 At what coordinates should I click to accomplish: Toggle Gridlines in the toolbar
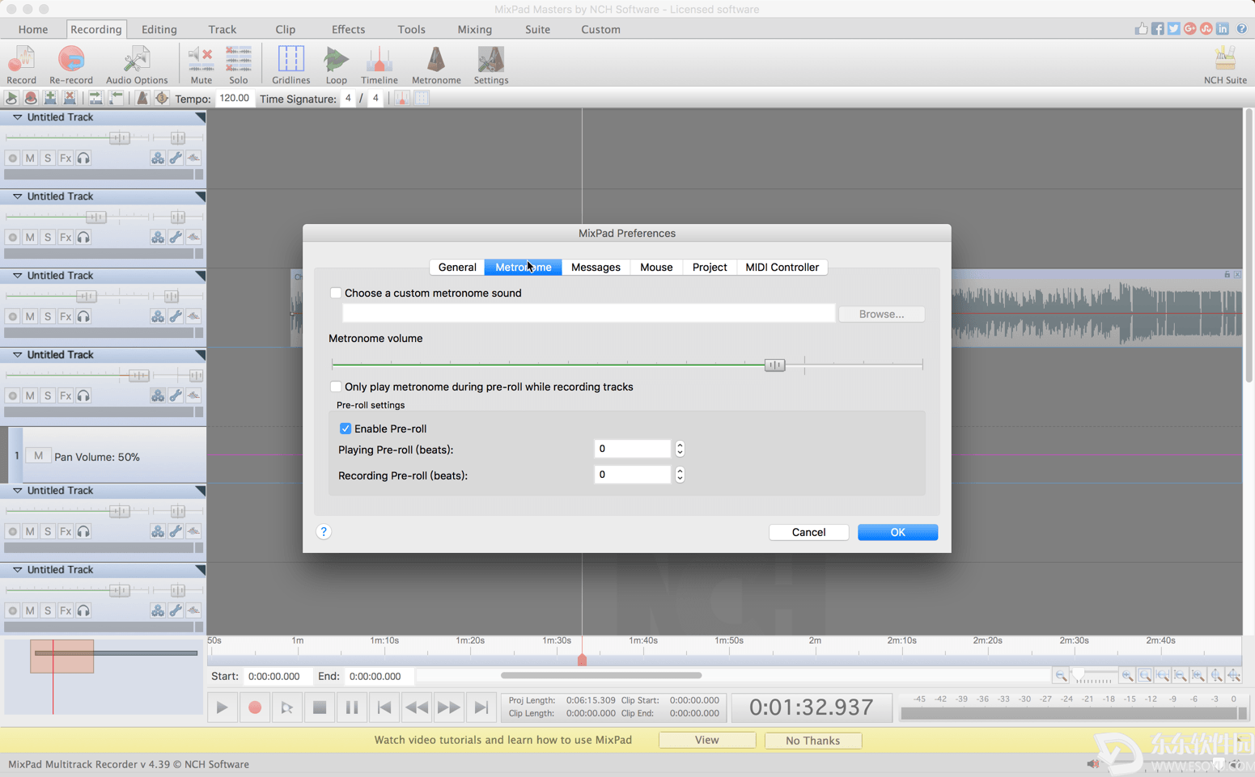coord(290,65)
